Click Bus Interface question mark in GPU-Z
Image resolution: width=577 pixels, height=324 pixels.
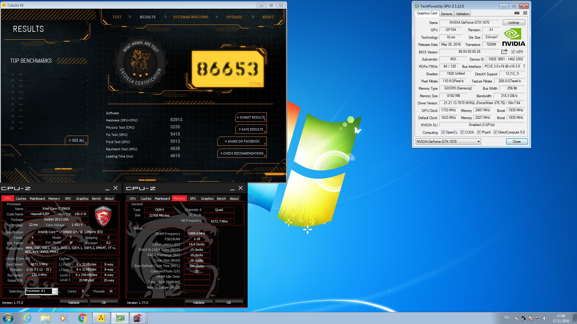pyautogui.click(x=524, y=66)
